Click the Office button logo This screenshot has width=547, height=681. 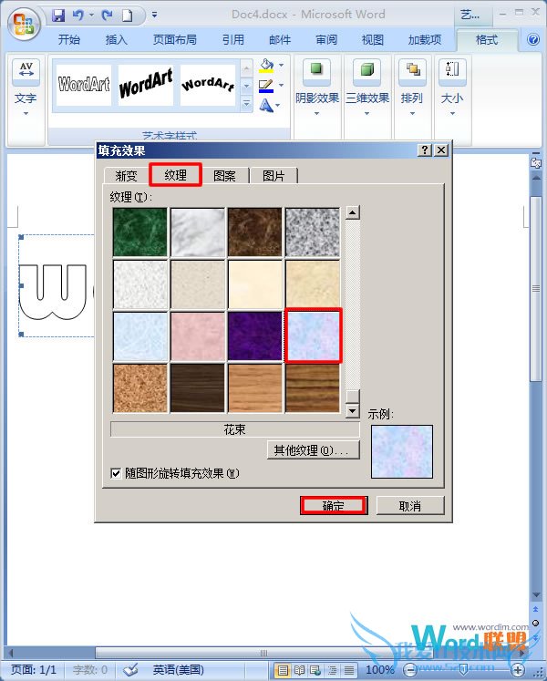24,24
